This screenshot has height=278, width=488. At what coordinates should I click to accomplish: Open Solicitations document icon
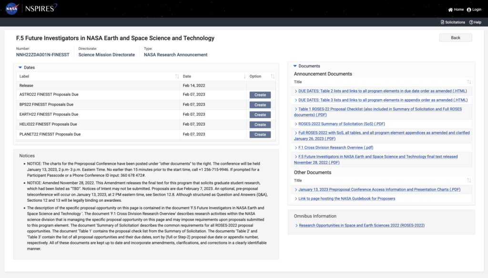coord(442,22)
